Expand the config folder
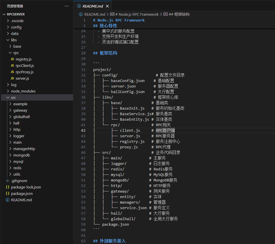The height and width of the screenshot is (244, 275). [8, 27]
